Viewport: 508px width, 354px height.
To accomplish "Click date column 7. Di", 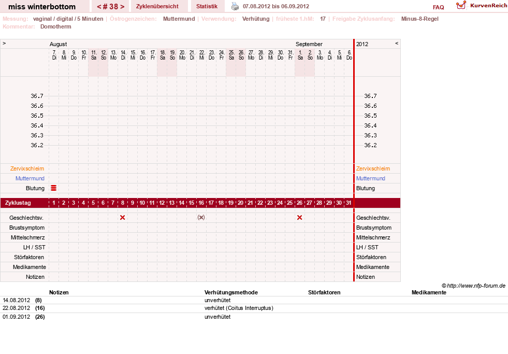I will pos(54,55).
